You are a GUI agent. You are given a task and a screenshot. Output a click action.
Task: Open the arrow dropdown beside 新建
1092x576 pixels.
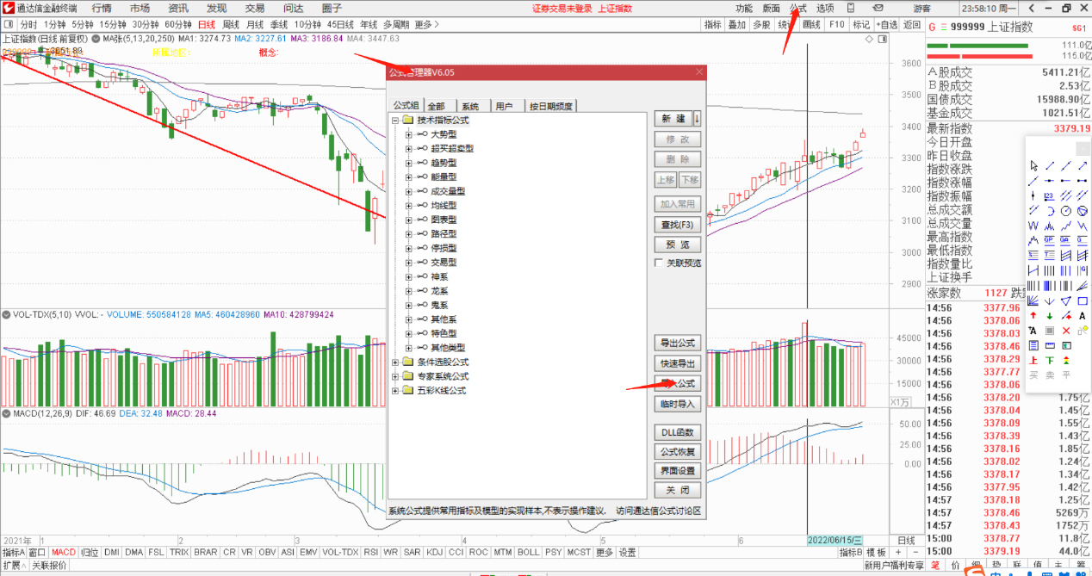tap(698, 119)
